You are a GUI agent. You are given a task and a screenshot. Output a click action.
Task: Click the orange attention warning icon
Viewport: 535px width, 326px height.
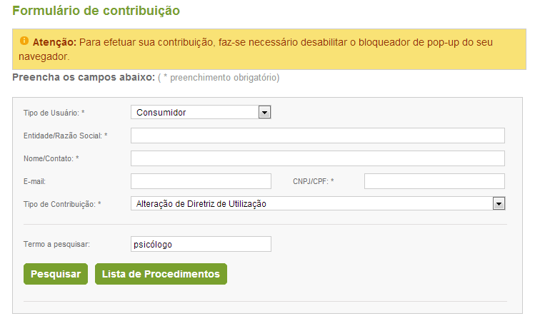[x=24, y=41]
